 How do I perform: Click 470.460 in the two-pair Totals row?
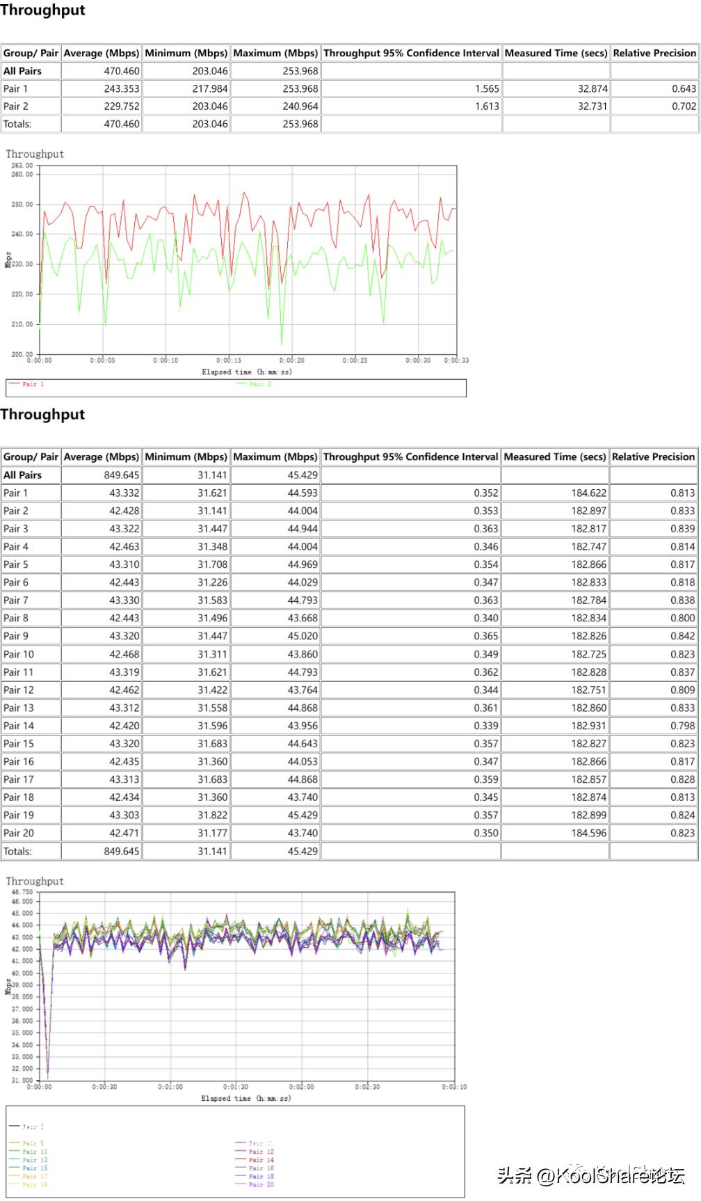(x=122, y=124)
